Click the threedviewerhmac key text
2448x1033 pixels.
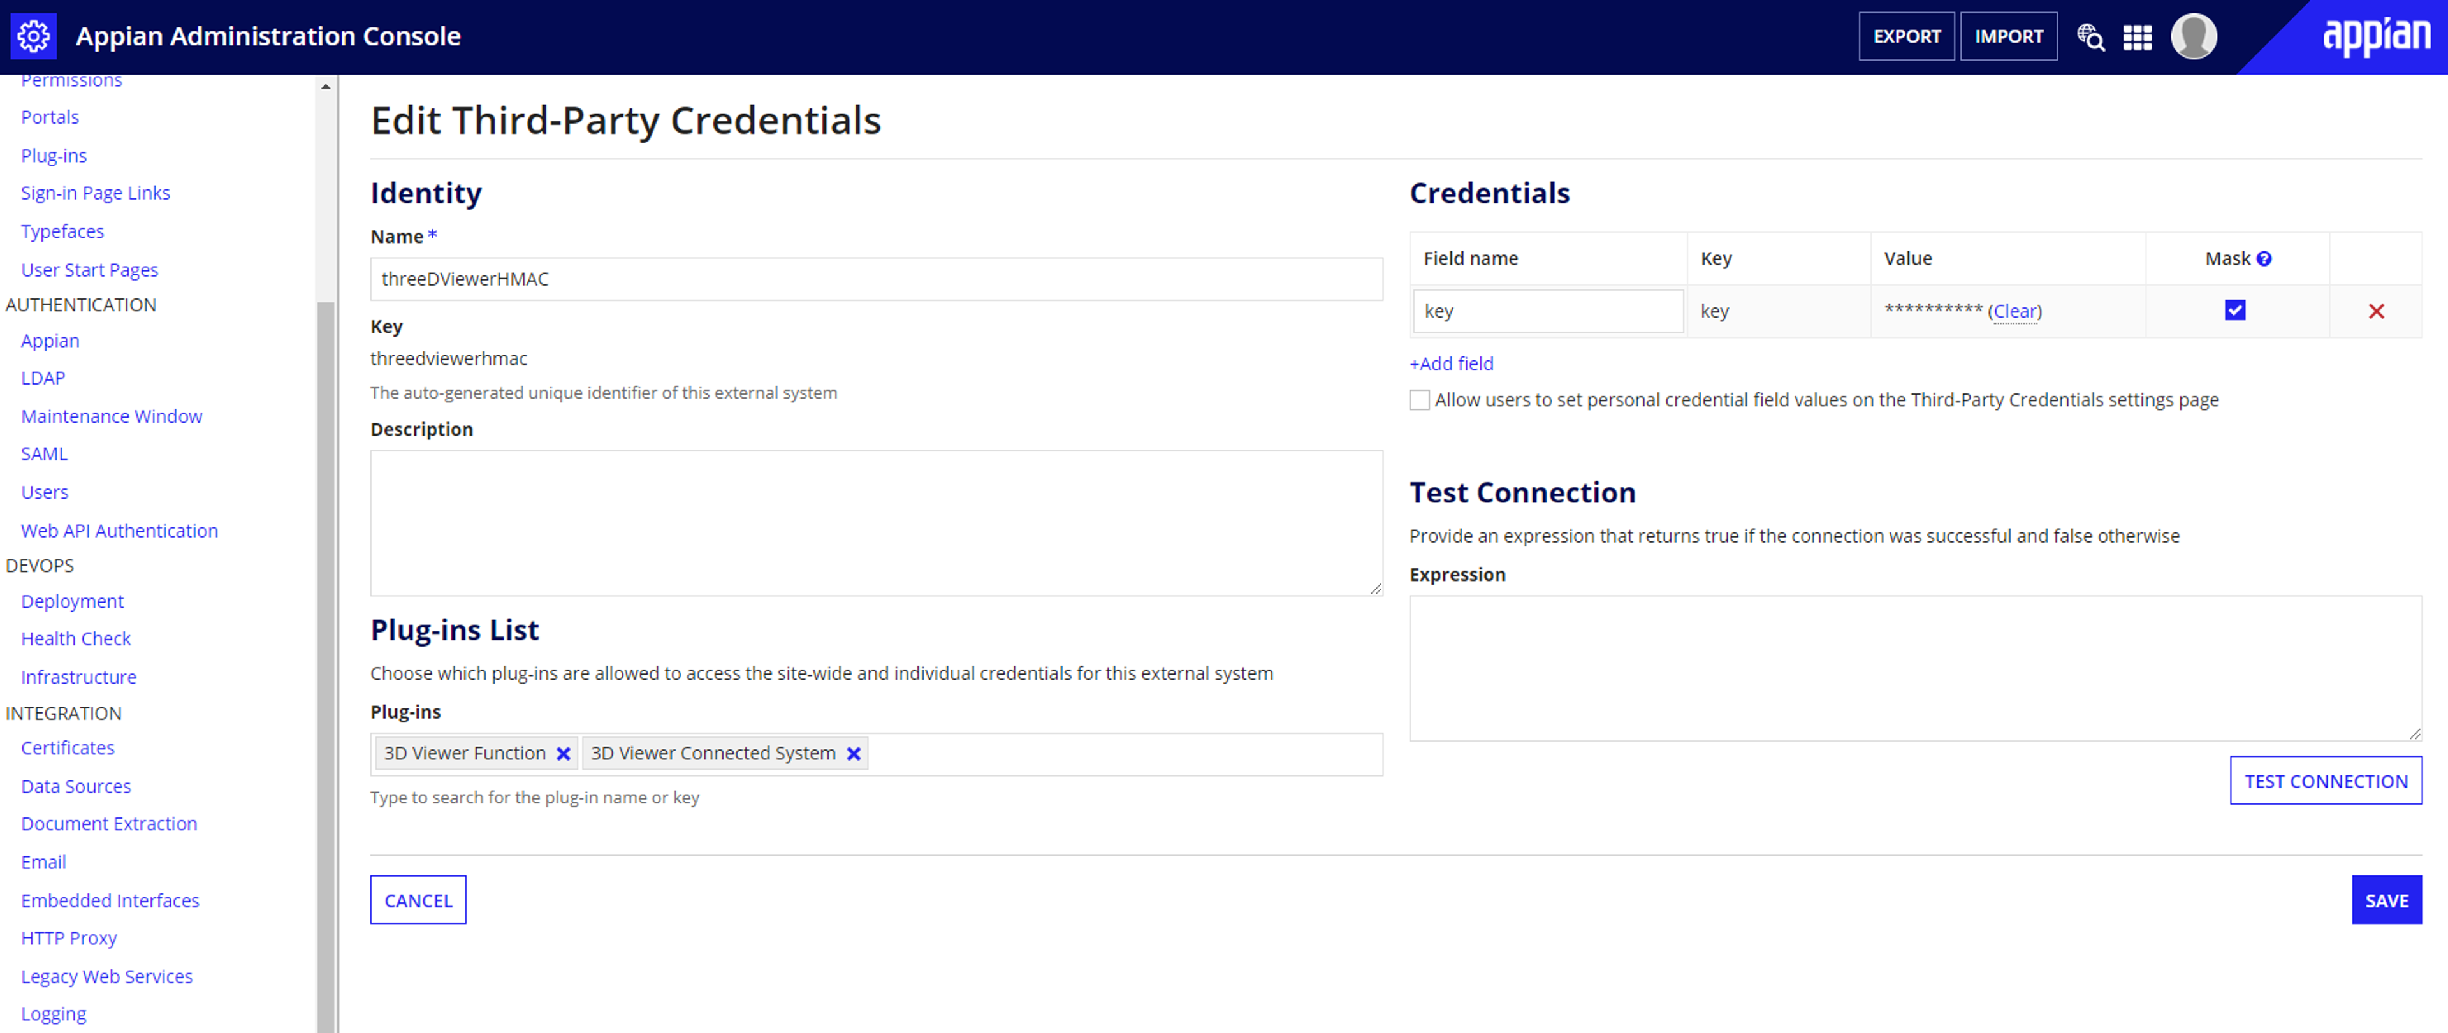point(449,358)
